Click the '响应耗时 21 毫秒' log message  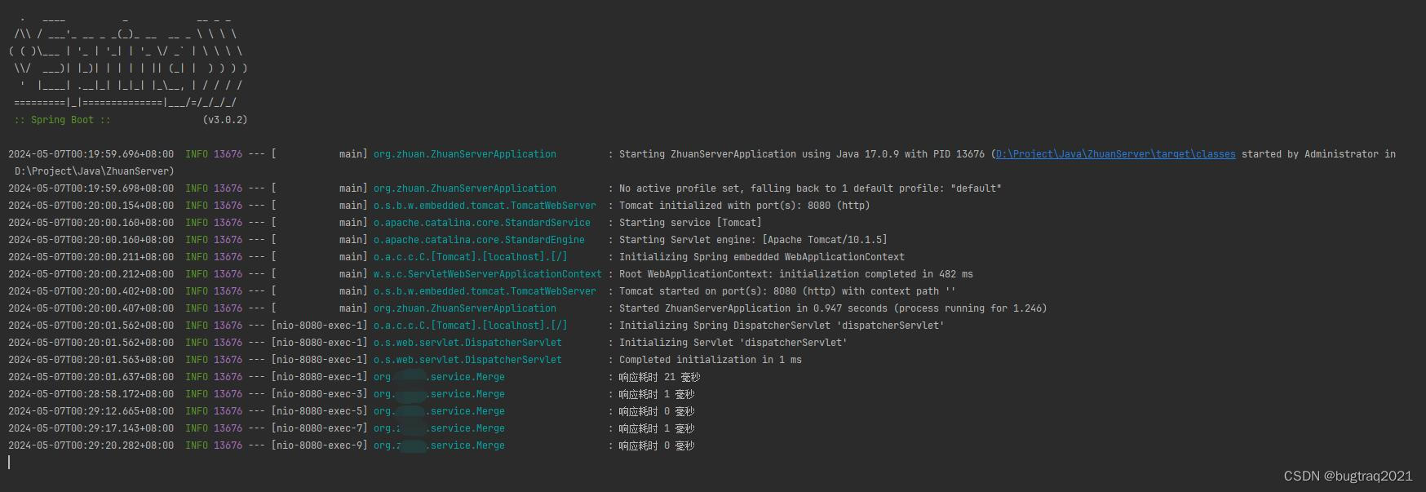659,377
